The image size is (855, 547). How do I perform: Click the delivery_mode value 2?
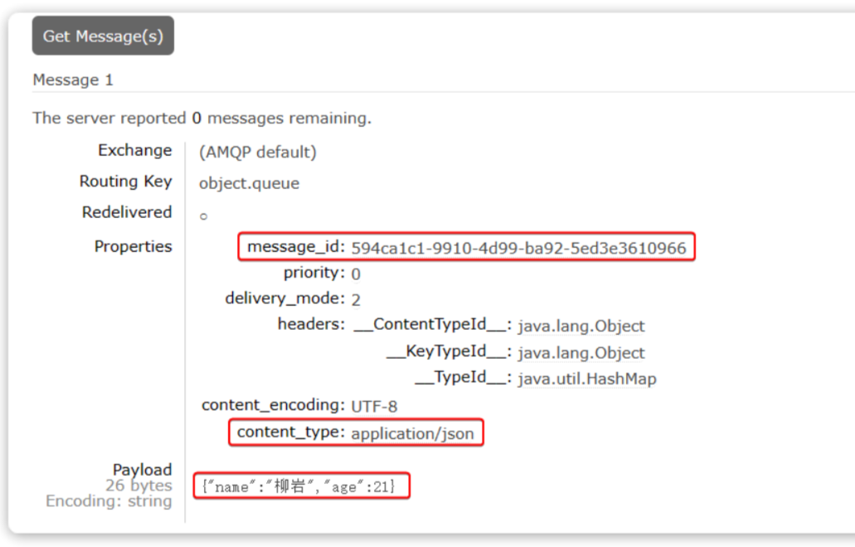[356, 300]
